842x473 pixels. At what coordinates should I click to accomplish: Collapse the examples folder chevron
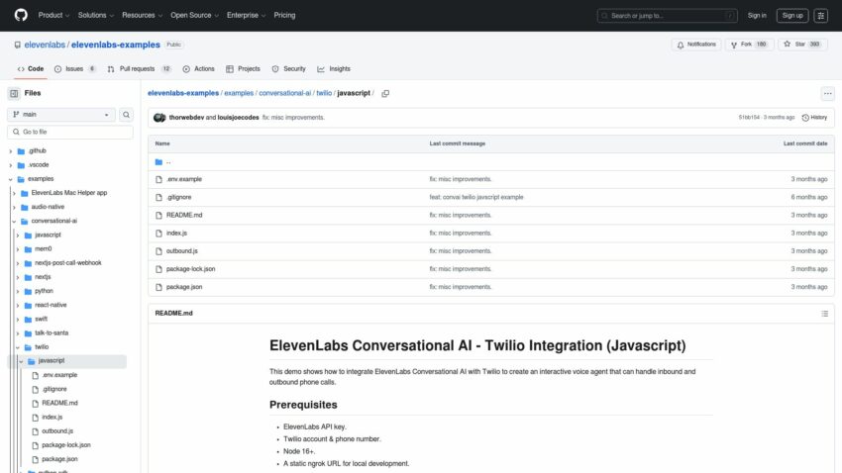[11, 179]
